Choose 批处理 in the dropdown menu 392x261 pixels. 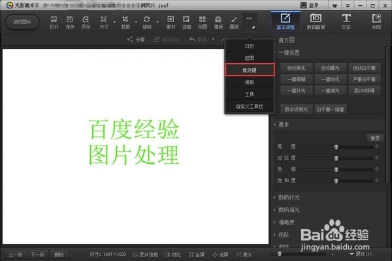pos(250,70)
